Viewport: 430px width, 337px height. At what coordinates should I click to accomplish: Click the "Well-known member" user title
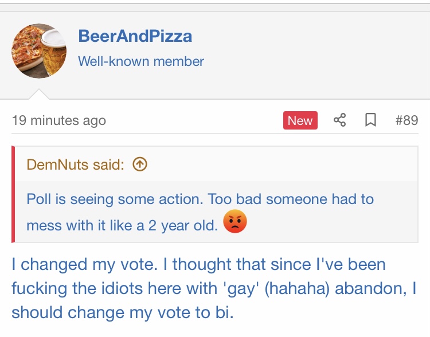tap(141, 61)
